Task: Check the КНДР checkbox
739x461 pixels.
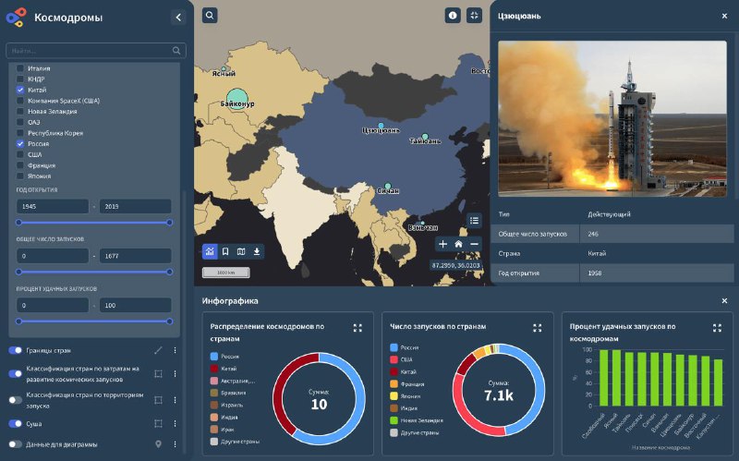Action: click(x=20, y=79)
